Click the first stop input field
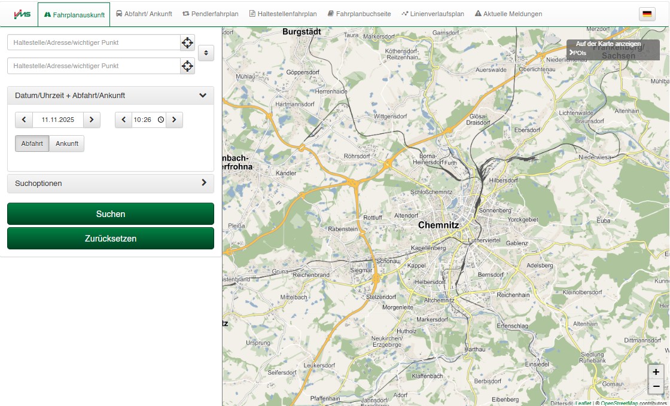Screen dimensions: 670x406 [x=94, y=42]
